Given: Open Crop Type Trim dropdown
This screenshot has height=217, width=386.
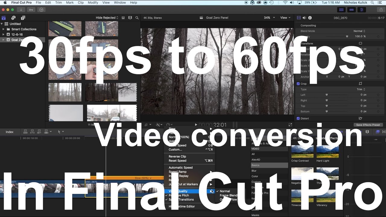Looking at the screenshot, I should pyautogui.click(x=361, y=89).
